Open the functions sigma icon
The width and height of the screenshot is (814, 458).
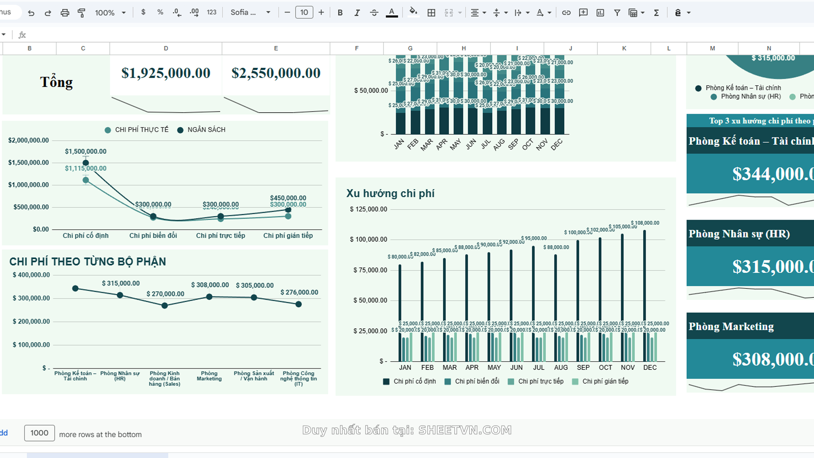click(656, 13)
